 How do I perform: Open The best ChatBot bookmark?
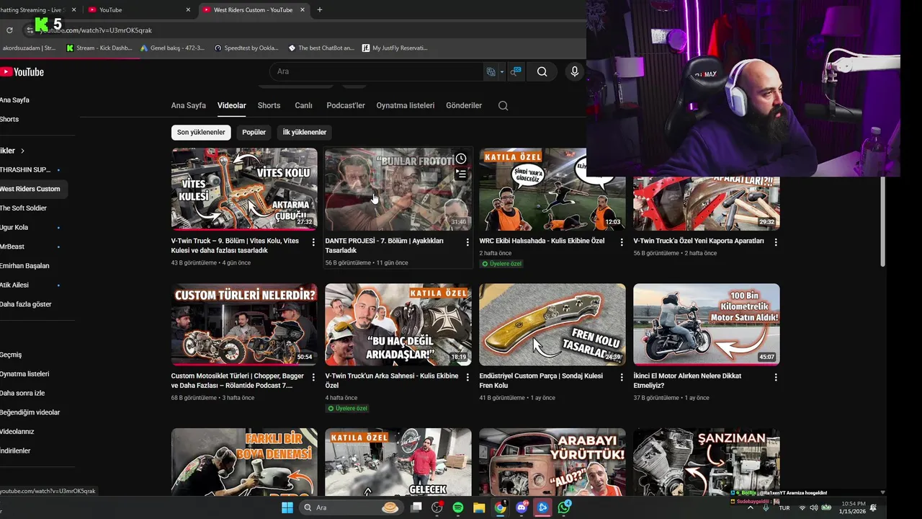click(321, 48)
